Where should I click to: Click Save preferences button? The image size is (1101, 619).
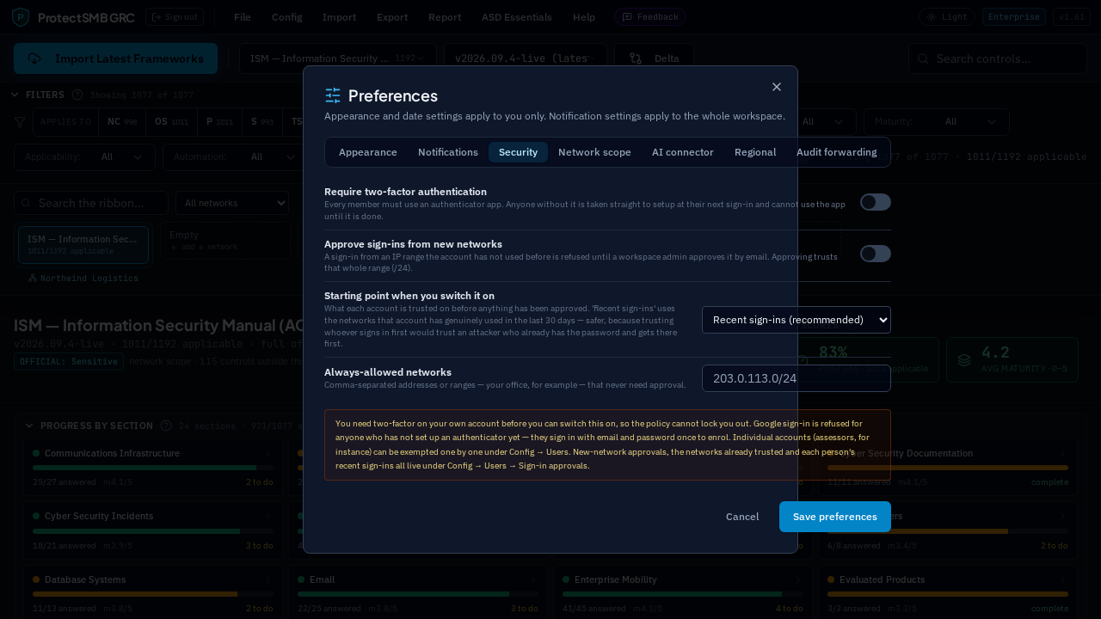(835, 517)
